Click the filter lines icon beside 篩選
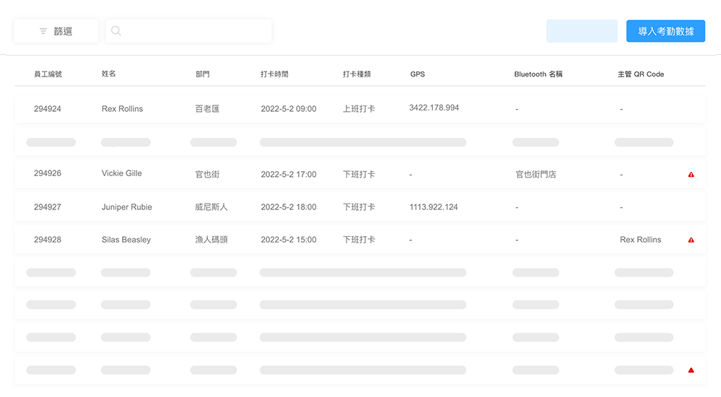This screenshot has height=397, width=721. (x=43, y=31)
